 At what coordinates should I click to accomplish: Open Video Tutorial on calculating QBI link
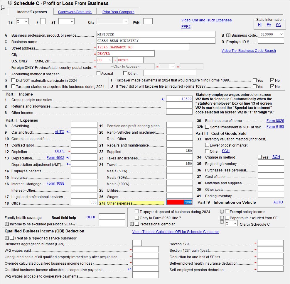(x=175, y=232)
